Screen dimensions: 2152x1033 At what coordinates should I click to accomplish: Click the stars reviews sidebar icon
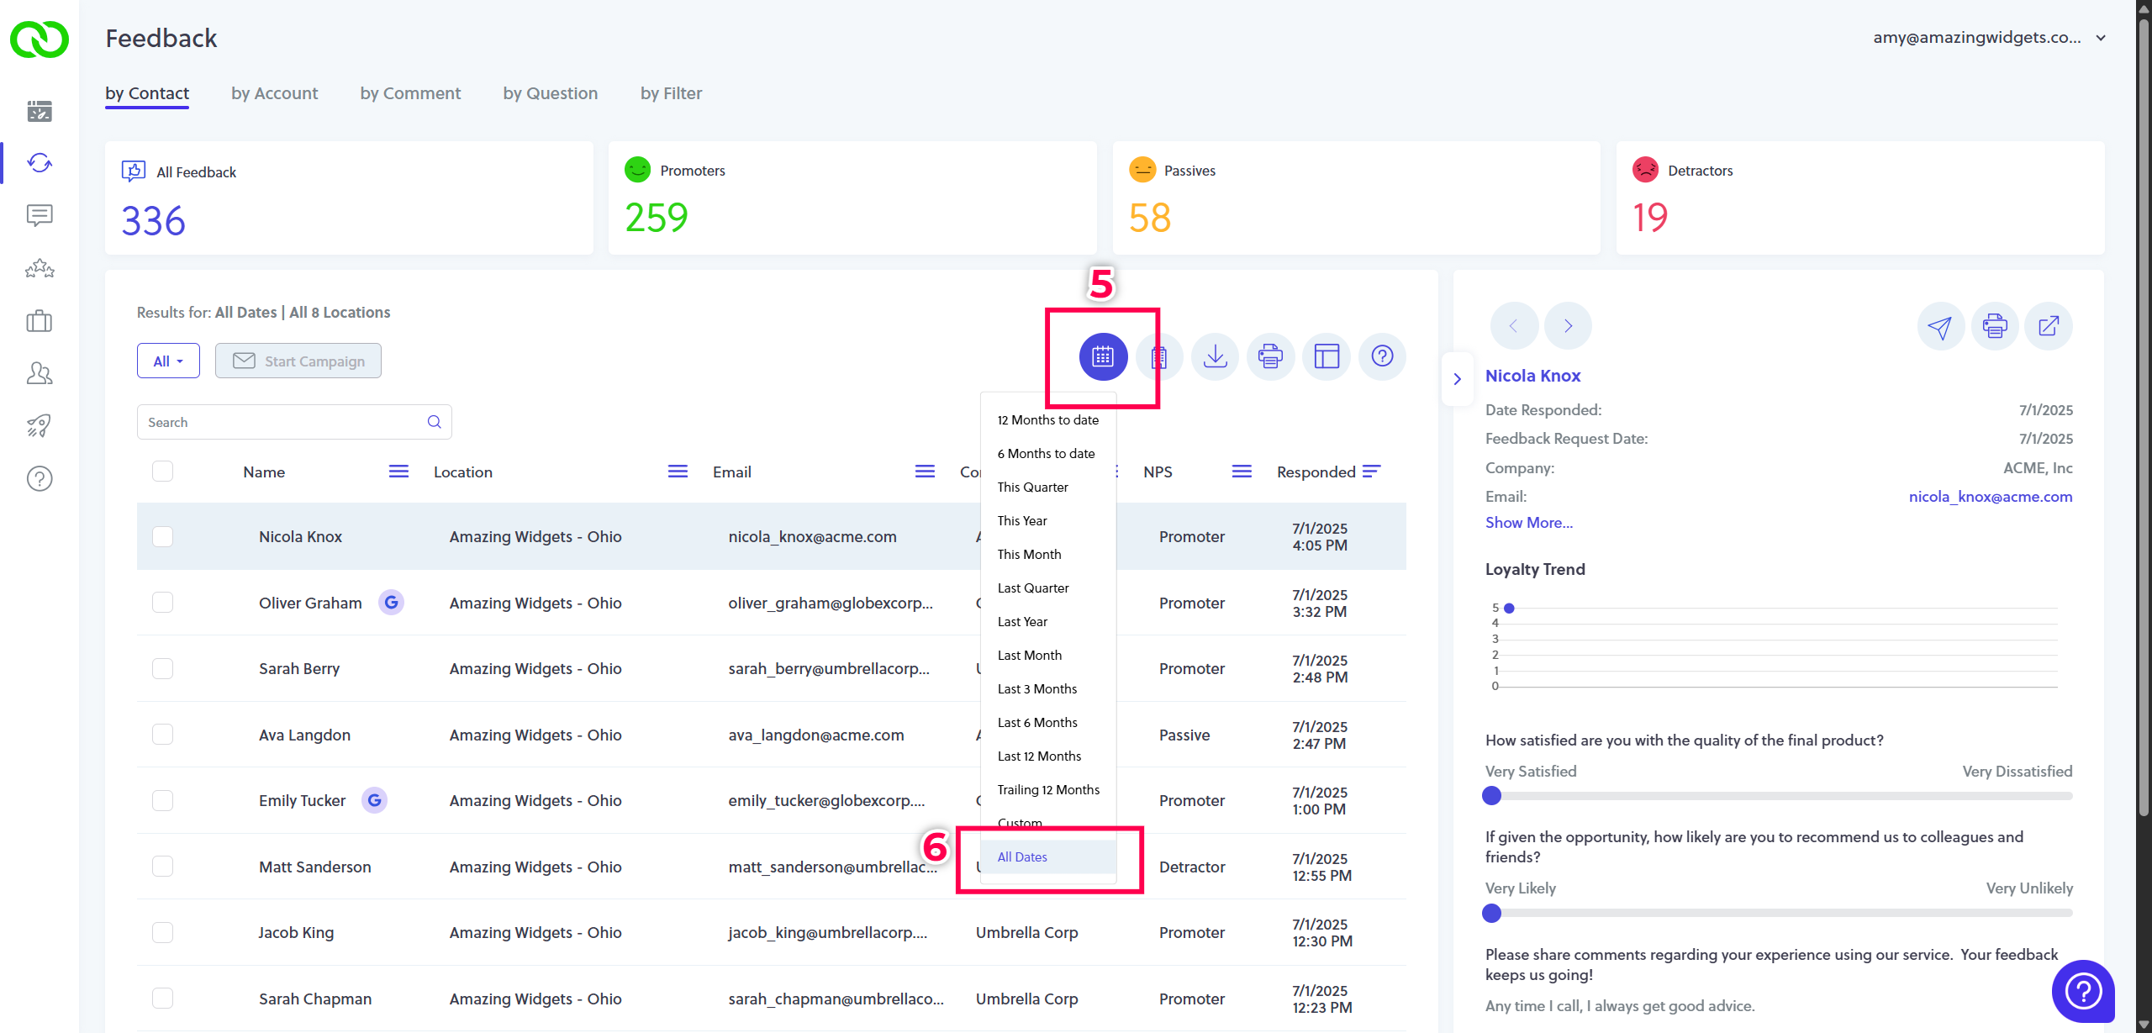(40, 269)
